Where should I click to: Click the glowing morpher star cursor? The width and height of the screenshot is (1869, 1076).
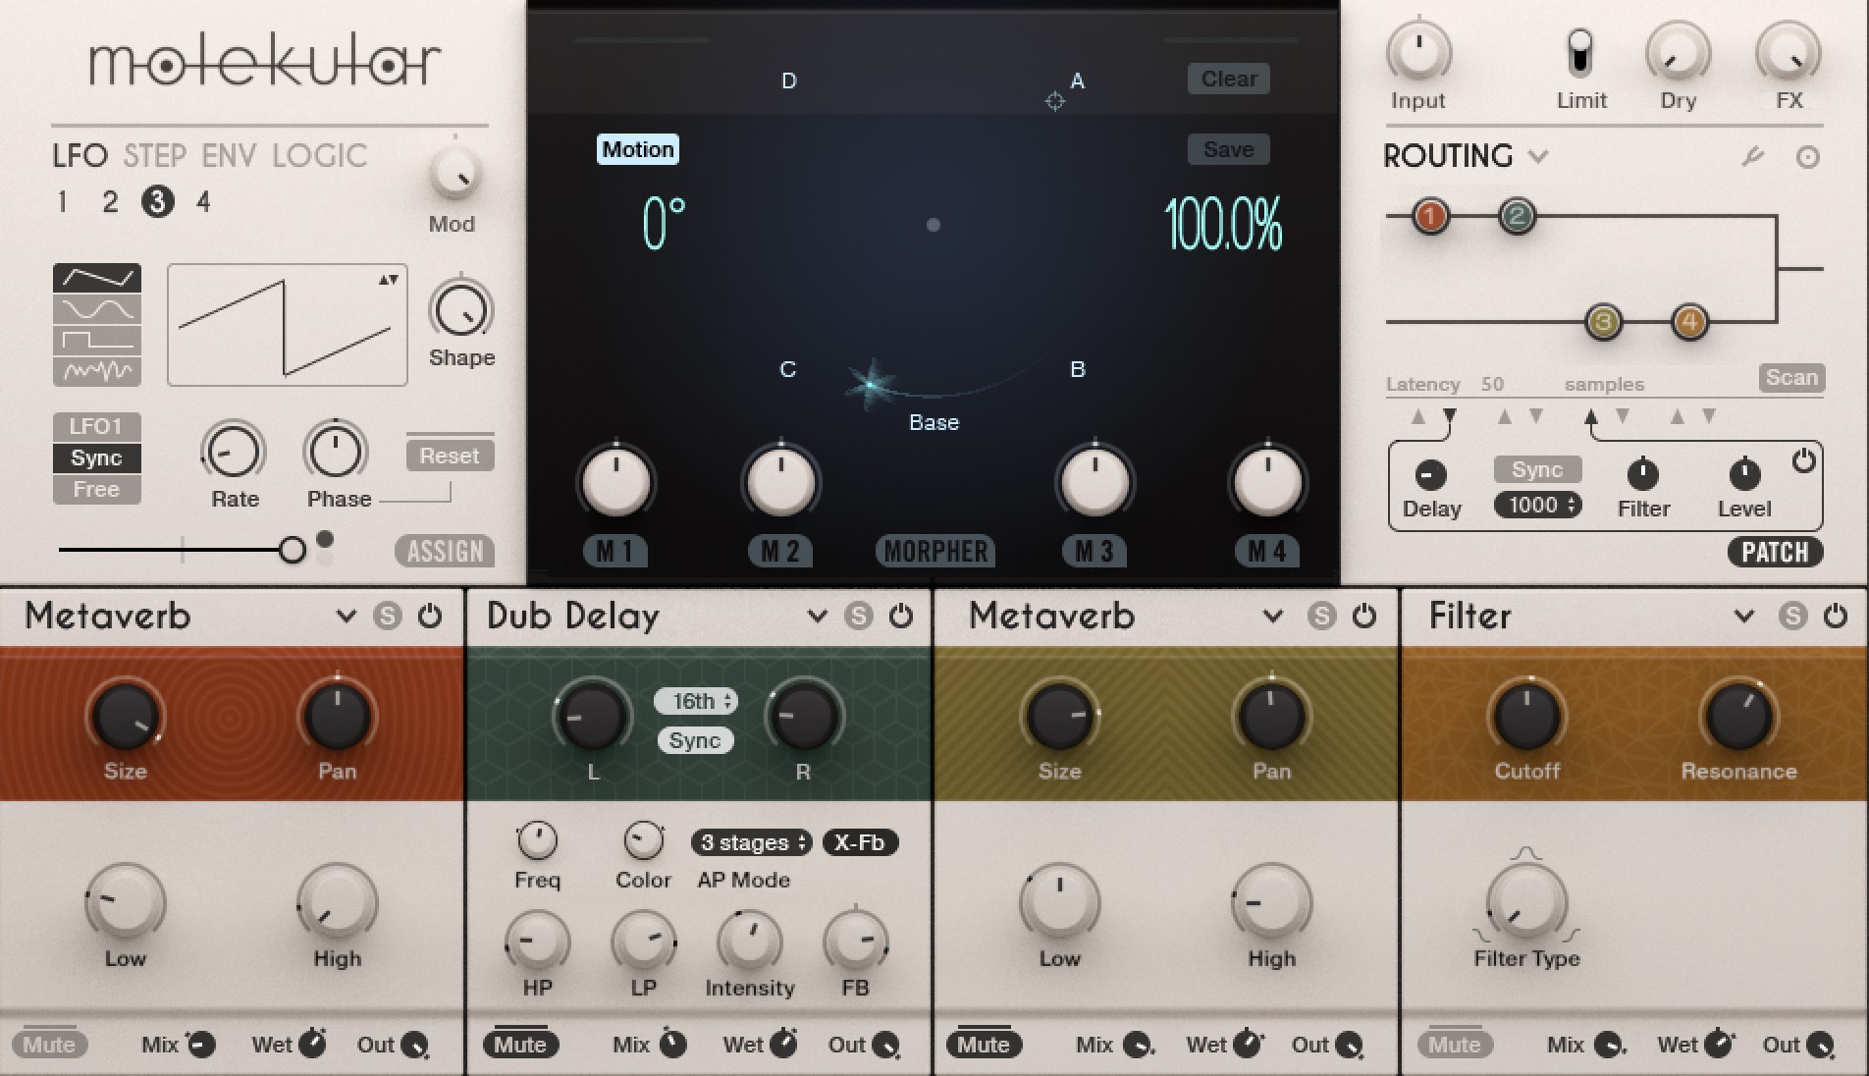[872, 386]
